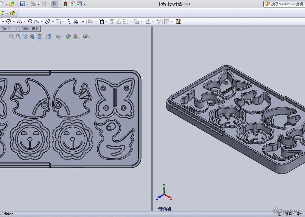Open the dropdown arrow beside the Open folder
The image size is (305, 217).
(x=17, y=4)
